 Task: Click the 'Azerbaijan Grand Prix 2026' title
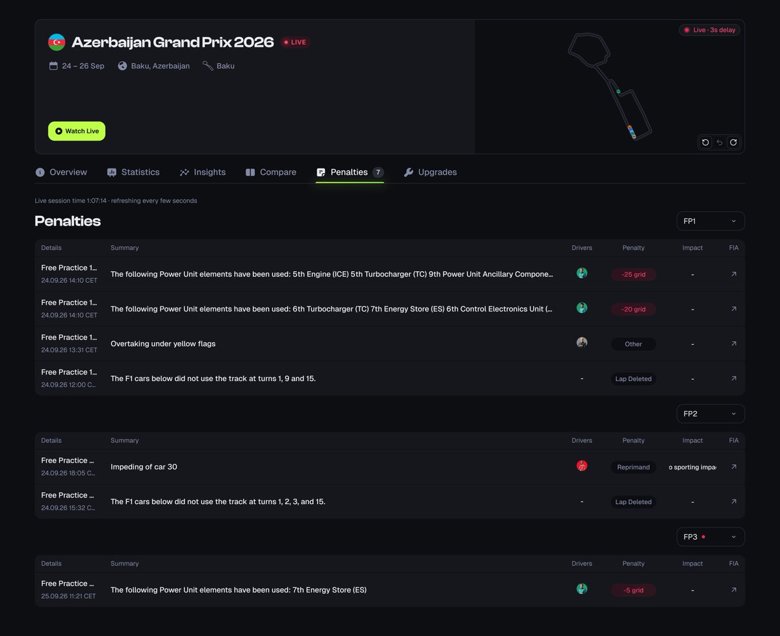(173, 42)
